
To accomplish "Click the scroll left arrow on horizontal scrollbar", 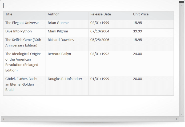I will [3, 119].
